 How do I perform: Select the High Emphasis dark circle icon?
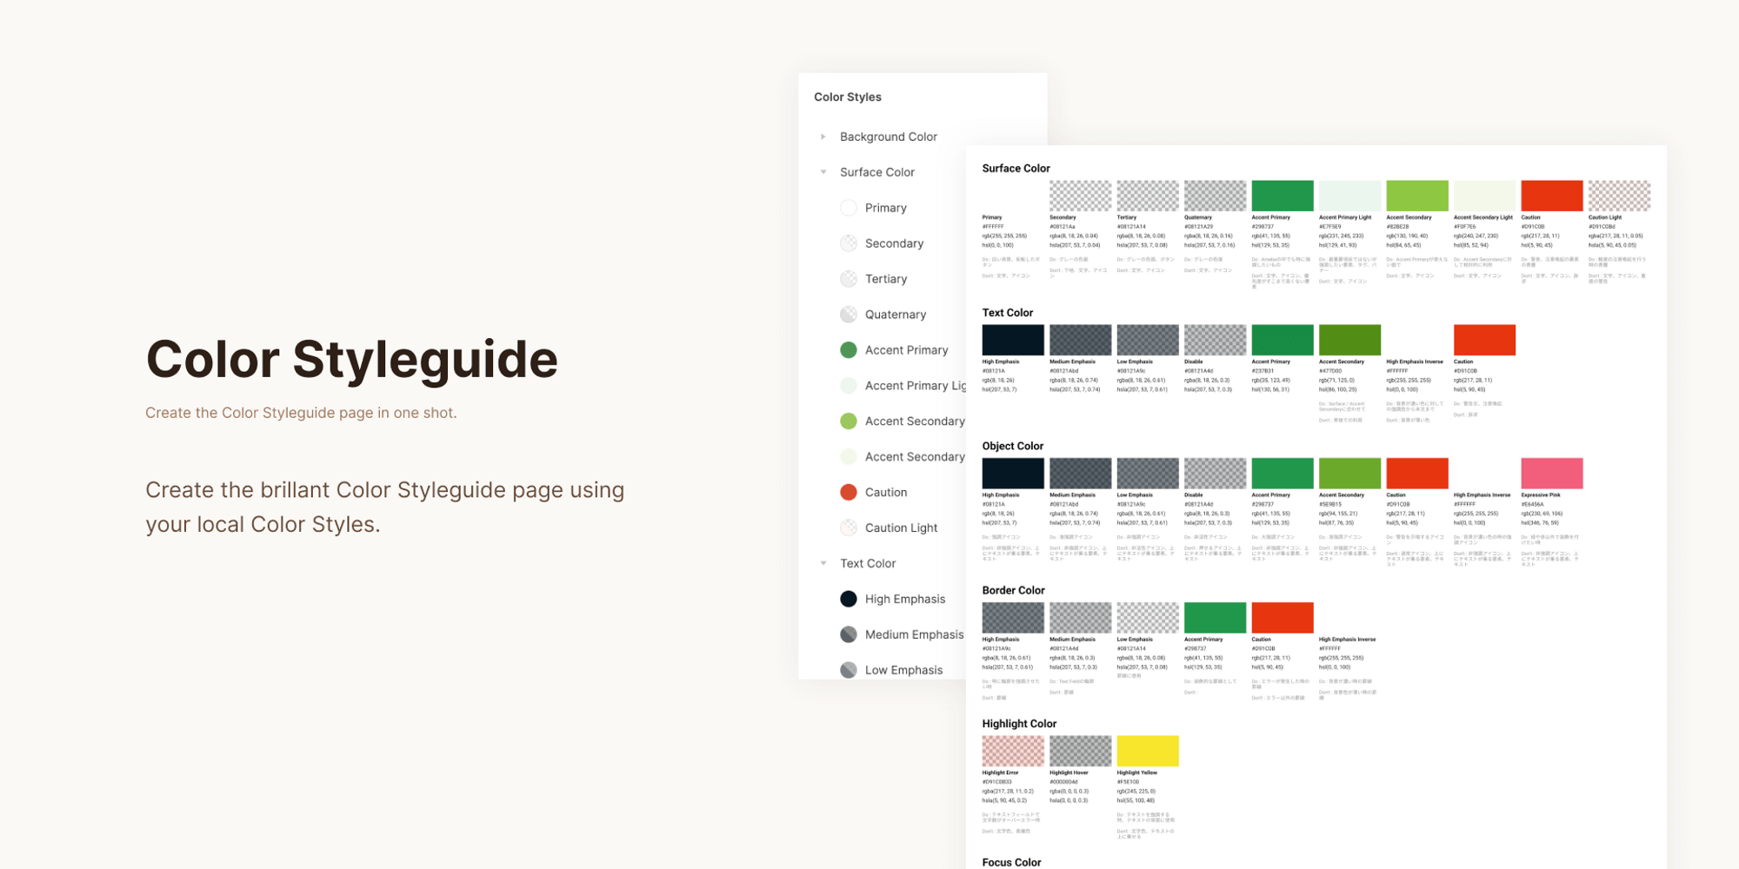(848, 599)
